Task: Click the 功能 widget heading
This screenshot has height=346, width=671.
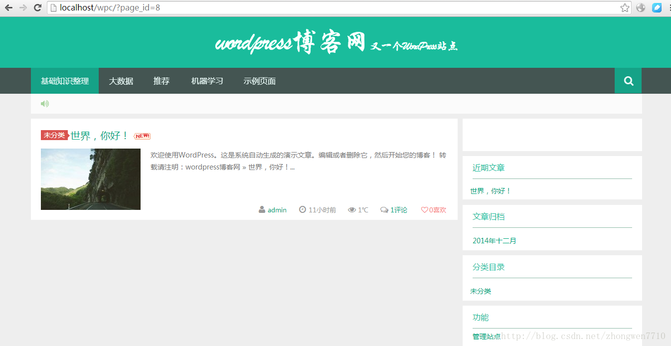Action: [481, 317]
